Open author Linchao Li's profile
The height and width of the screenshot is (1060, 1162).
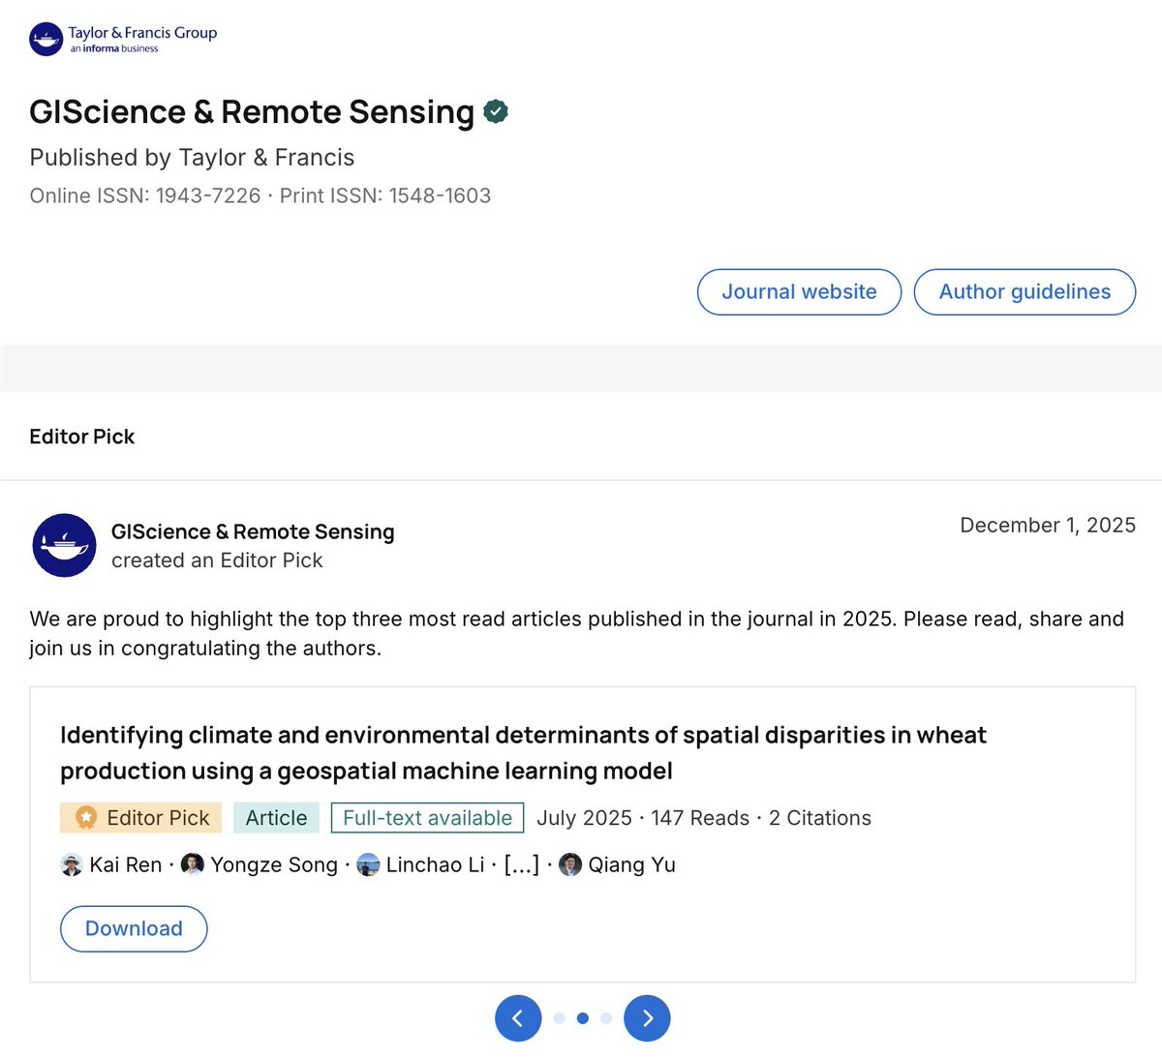(435, 864)
